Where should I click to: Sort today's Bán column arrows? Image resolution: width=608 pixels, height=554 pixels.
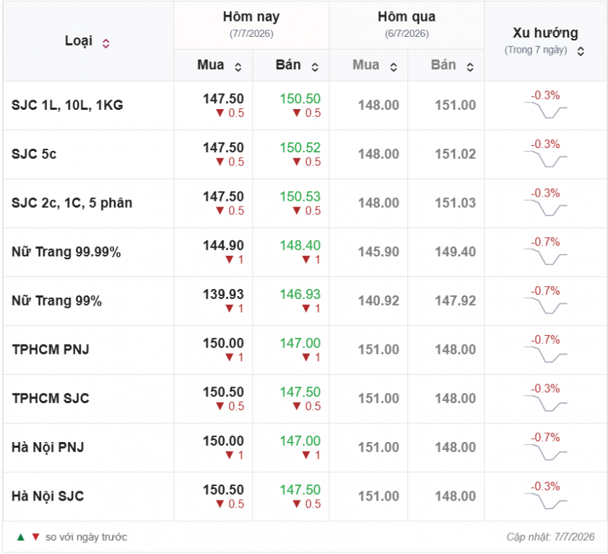pos(315,67)
